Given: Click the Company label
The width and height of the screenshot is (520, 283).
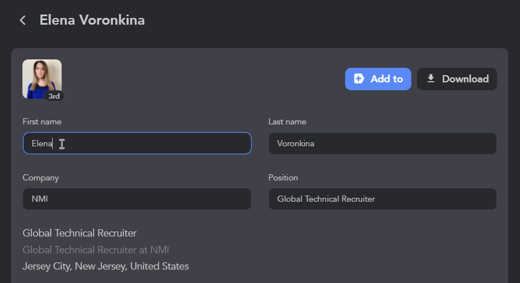Looking at the screenshot, I should pyautogui.click(x=40, y=178).
